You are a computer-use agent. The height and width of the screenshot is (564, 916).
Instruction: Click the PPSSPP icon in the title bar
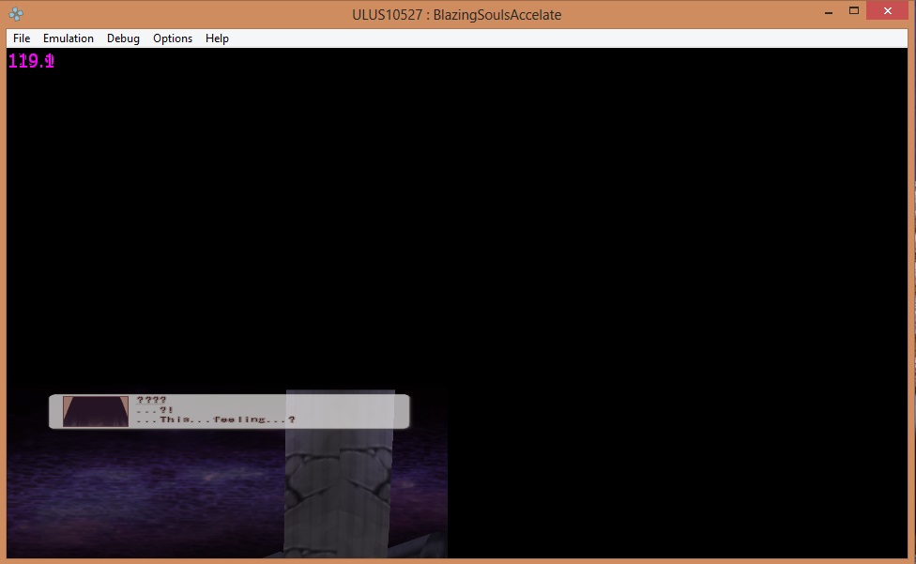[x=16, y=14]
